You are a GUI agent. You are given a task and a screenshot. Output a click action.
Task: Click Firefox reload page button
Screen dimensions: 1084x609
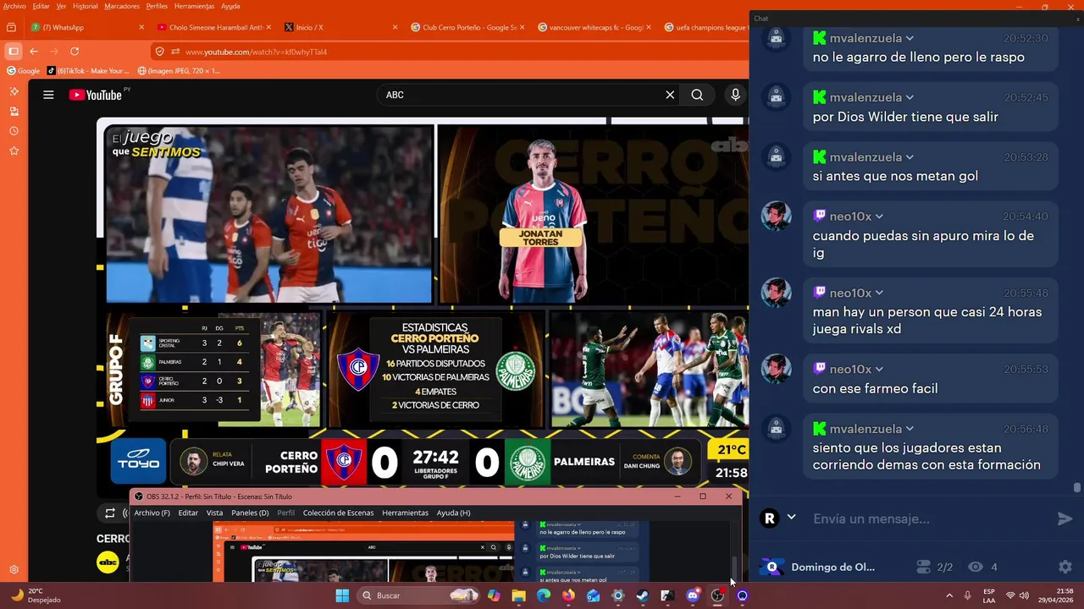[x=75, y=52]
